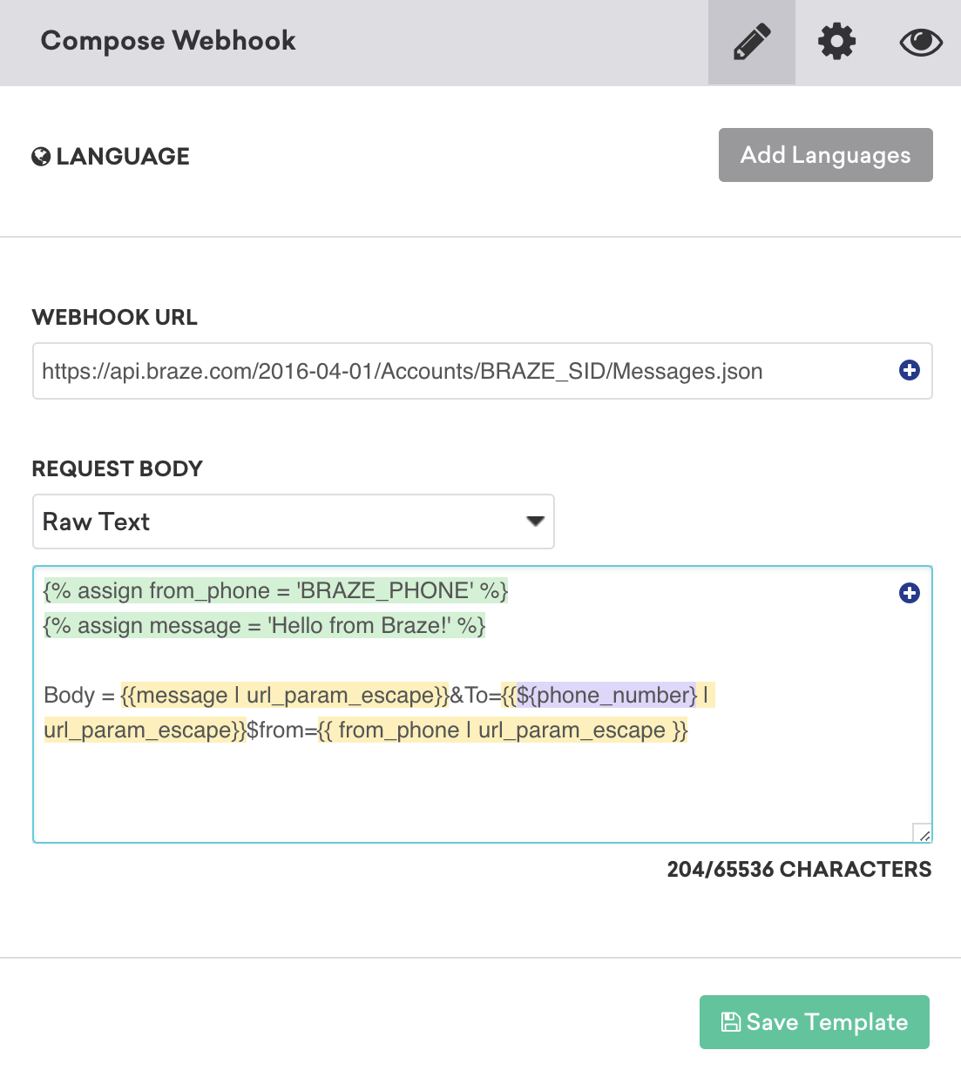This screenshot has height=1077, width=961.
Task: Grab the textarea resize handle corner
Action: [x=923, y=833]
